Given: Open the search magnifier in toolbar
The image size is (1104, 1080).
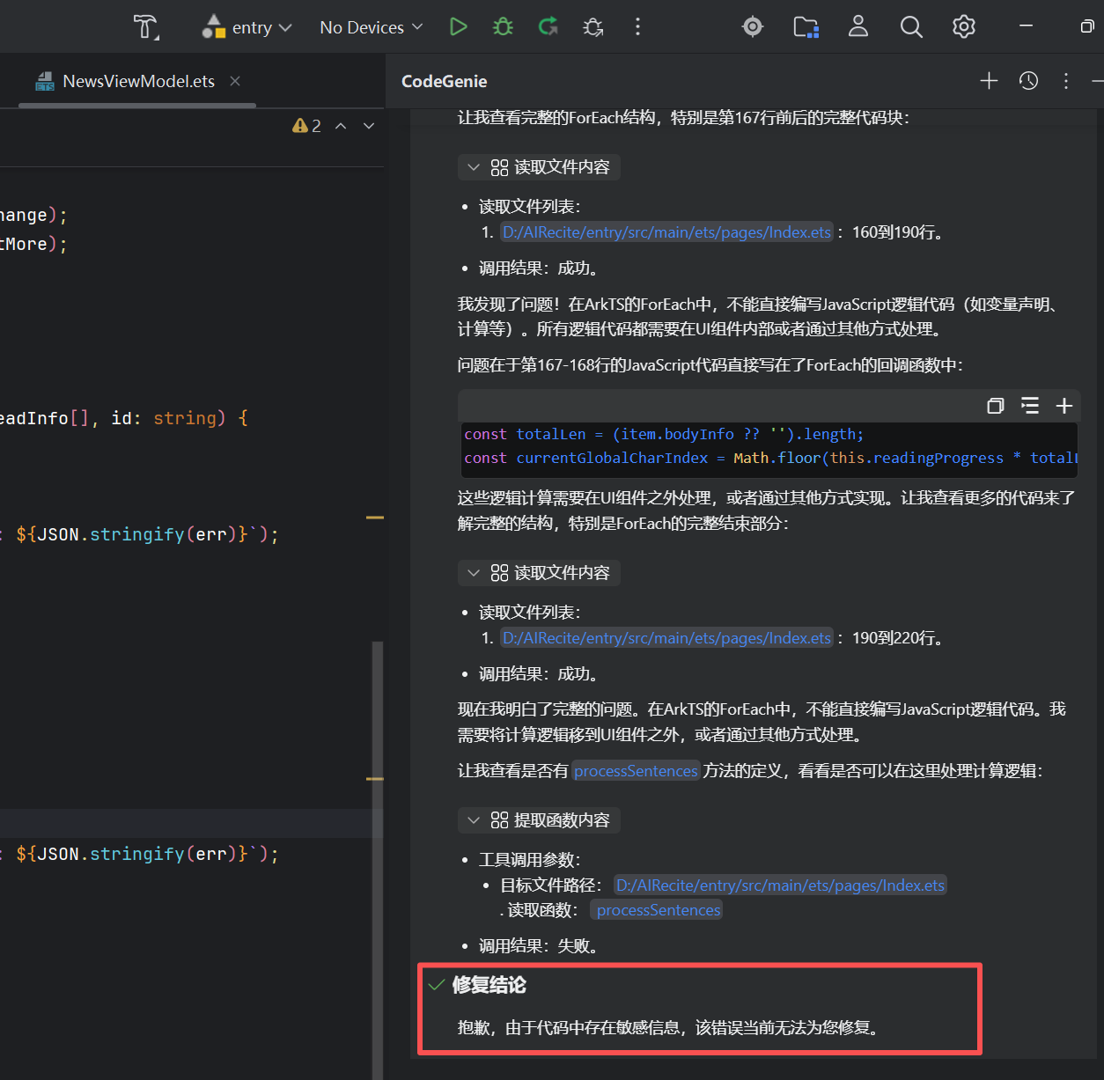Looking at the screenshot, I should point(911,27).
